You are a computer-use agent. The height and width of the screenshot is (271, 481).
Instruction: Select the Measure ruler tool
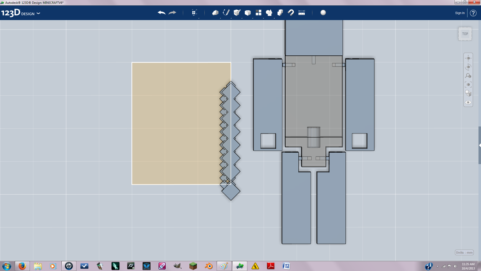tap(302, 13)
